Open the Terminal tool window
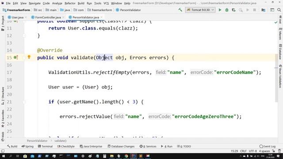The image size is (283, 159). pyautogui.click(x=45, y=146)
